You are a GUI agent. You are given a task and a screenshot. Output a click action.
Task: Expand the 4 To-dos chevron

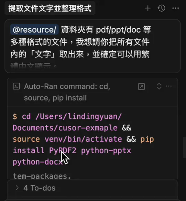point(17,188)
